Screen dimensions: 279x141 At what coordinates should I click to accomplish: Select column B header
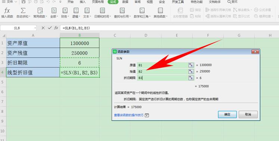(x=80, y=35)
